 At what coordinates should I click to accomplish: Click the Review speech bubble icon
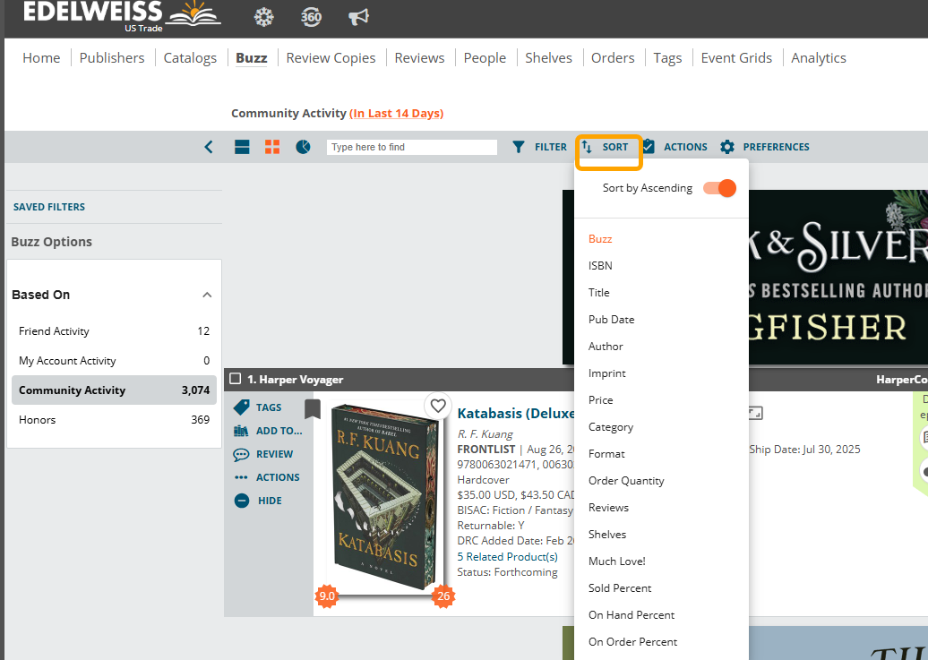coord(242,455)
